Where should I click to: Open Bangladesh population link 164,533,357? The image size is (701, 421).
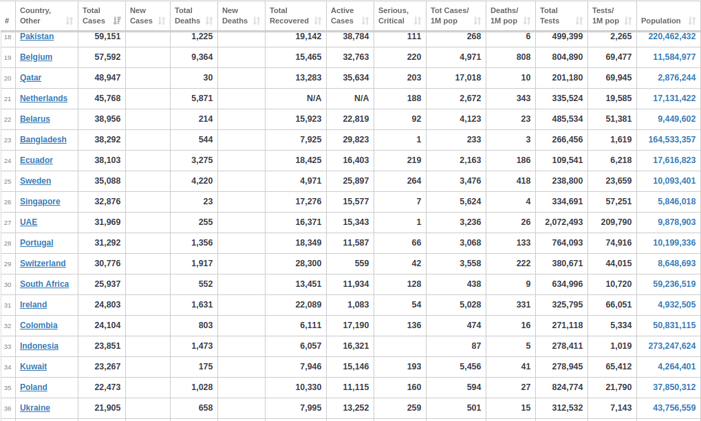tap(672, 140)
